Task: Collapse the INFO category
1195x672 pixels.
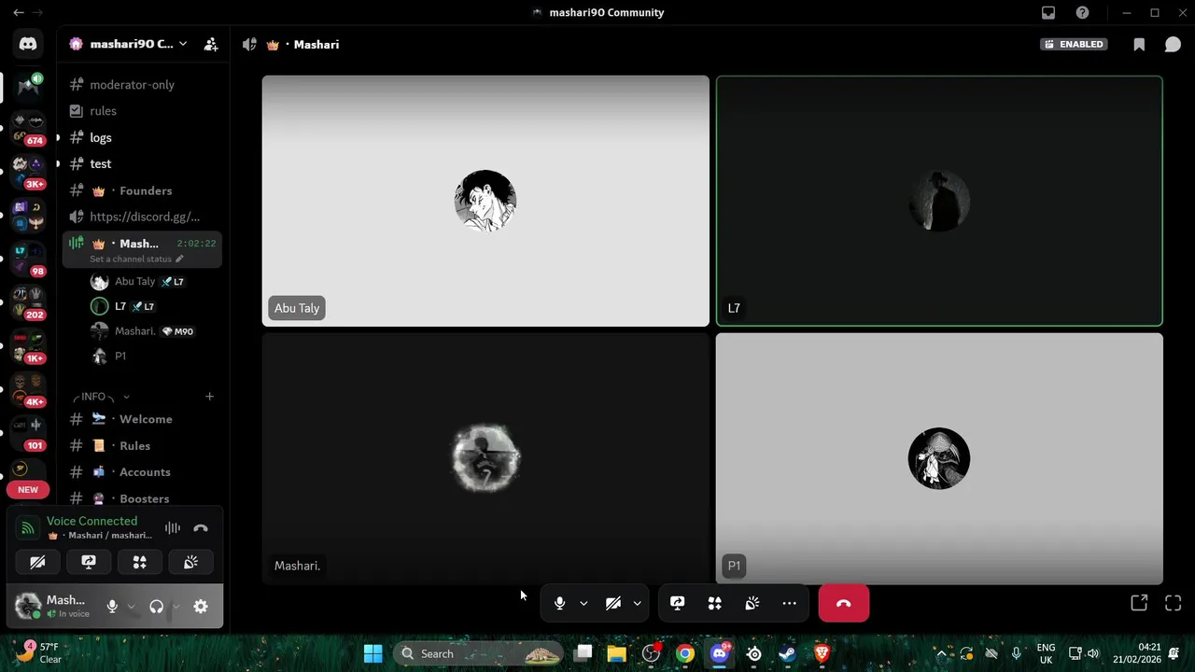Action: point(103,397)
